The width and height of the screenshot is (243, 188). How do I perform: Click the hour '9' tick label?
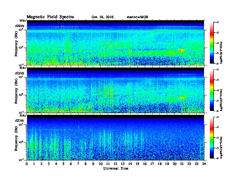93,164
